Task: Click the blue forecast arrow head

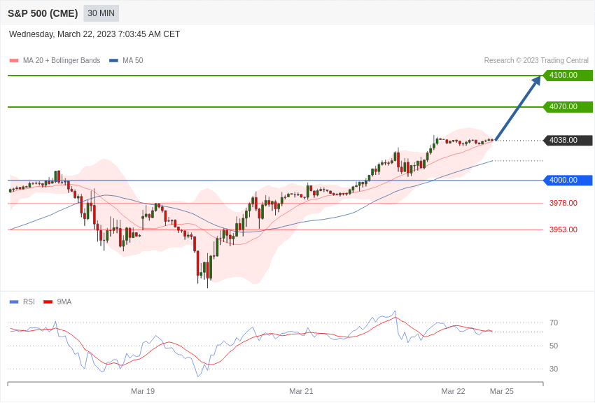Action: 536,80
